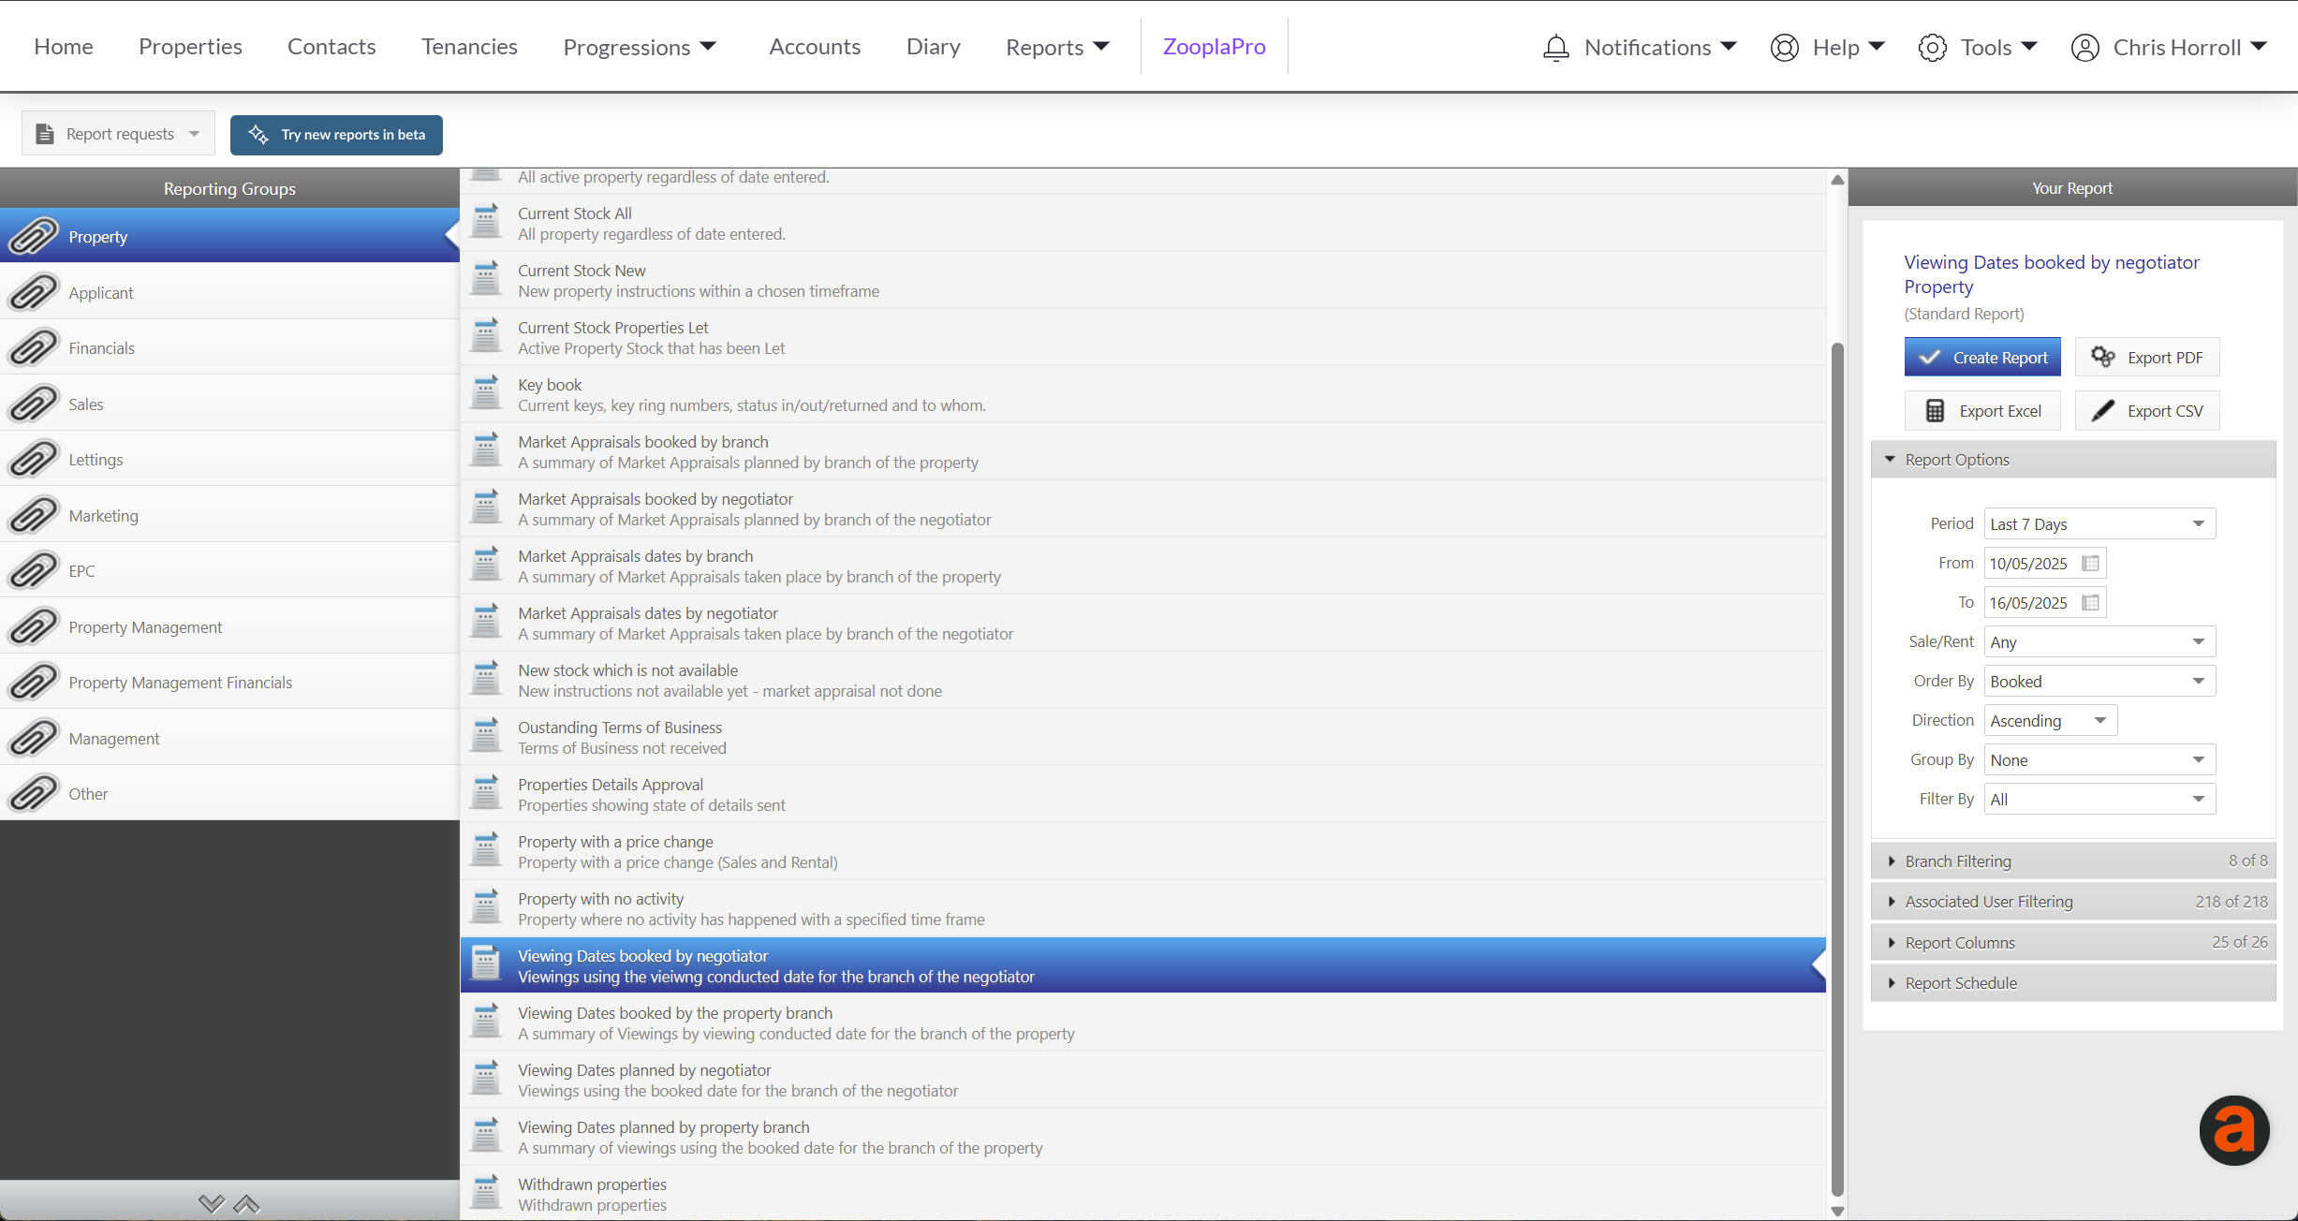Viewport: 2298px width, 1221px height.
Task: Go to Home
Action: tap(64, 47)
